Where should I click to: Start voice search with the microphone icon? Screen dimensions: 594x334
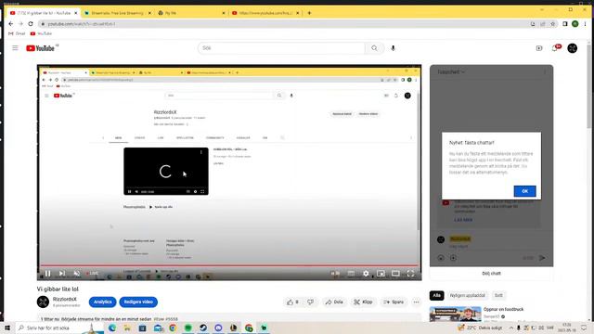pos(393,48)
